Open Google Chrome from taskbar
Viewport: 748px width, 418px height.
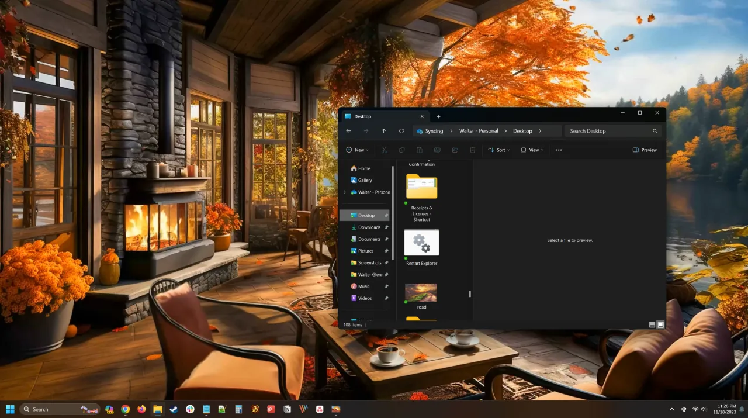tap(125, 409)
